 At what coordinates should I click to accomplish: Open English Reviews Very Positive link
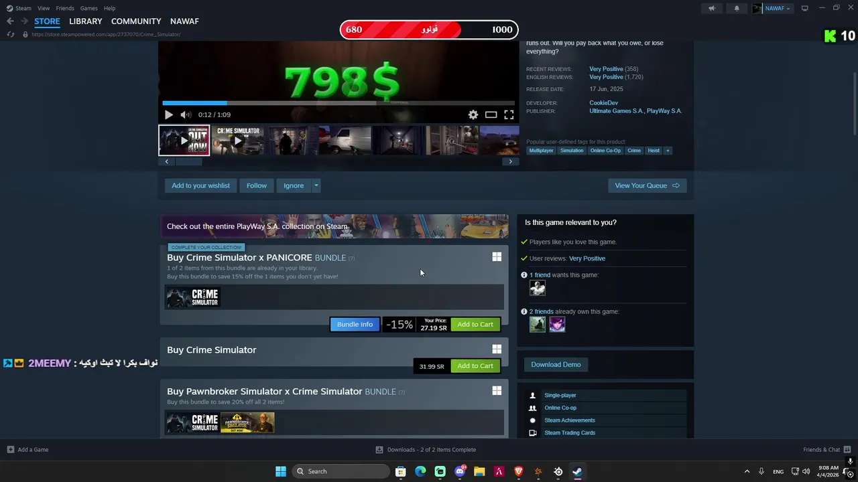[x=606, y=77]
